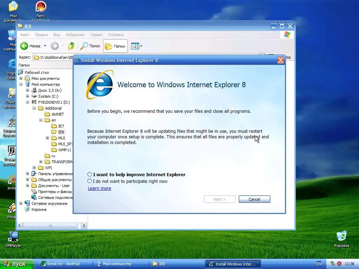Screen dimensions: 359x269
Task: Click the red shield security tray icon
Action: point(339,264)
